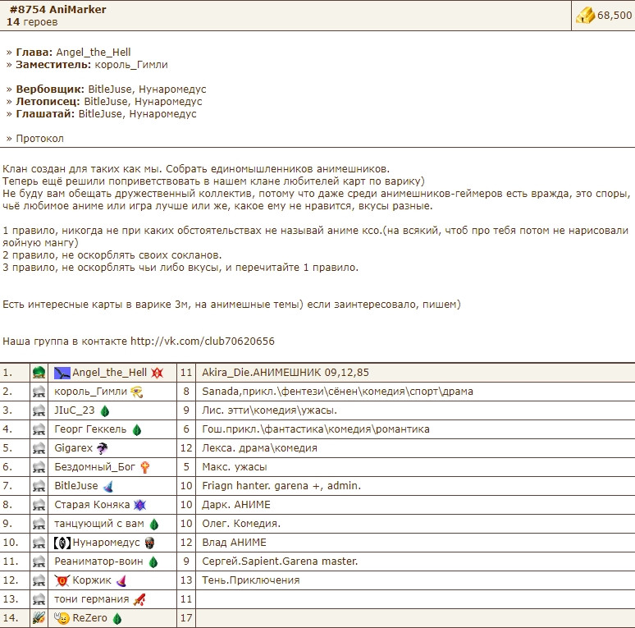Click description 'Friagn hanter. garena +, admin.'
635x628 pixels.
[x=281, y=486]
